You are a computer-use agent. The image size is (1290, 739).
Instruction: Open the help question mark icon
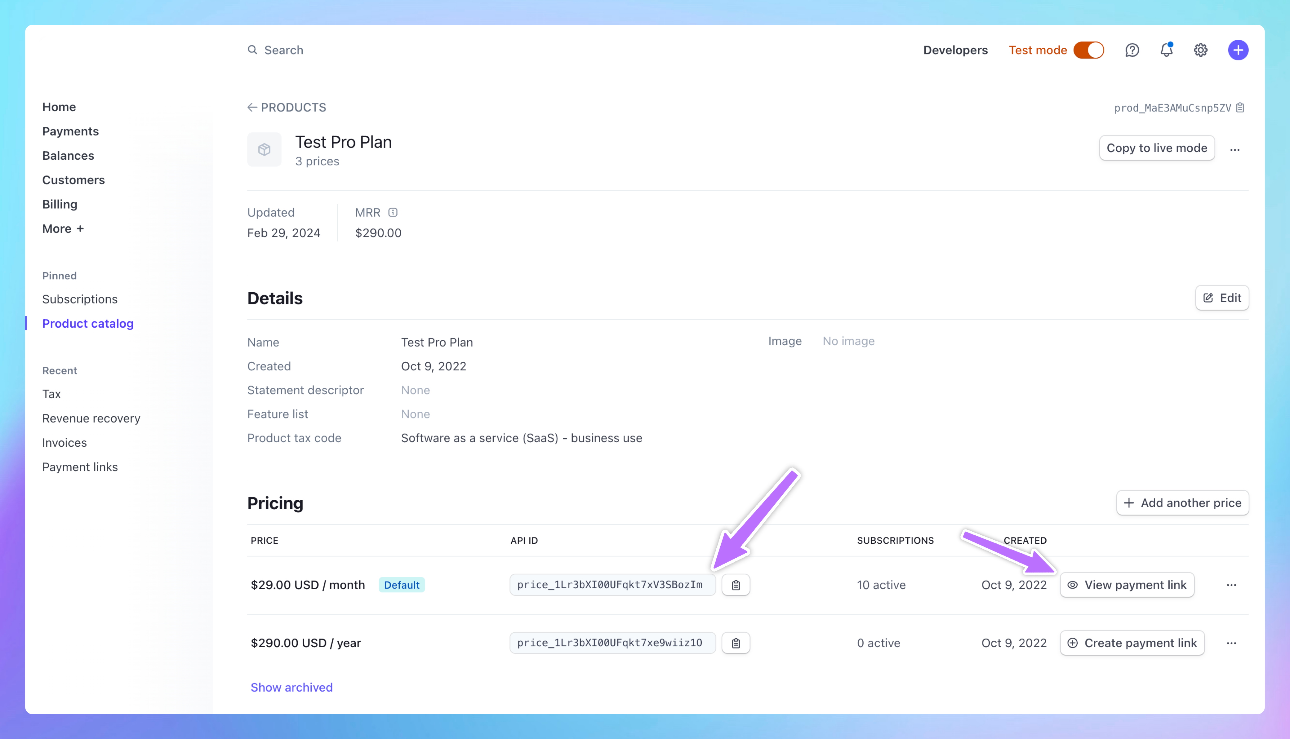1132,50
